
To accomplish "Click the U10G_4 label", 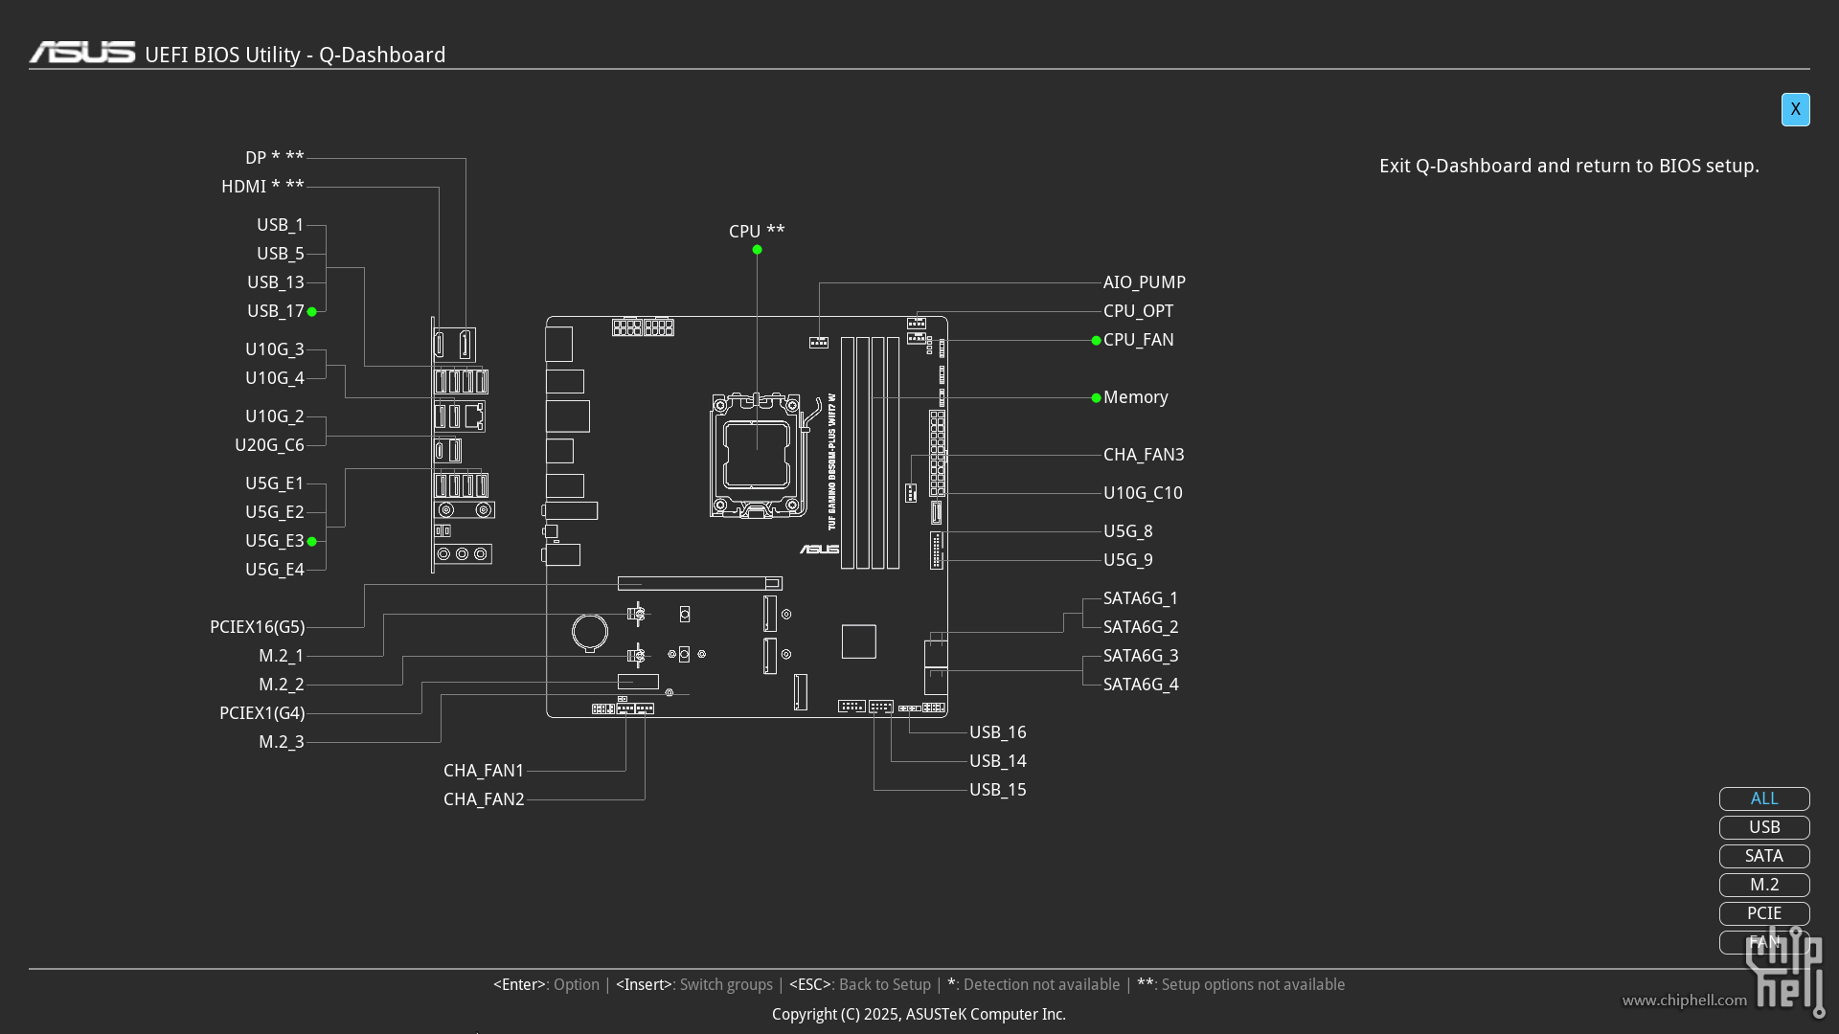I will pos(274,378).
